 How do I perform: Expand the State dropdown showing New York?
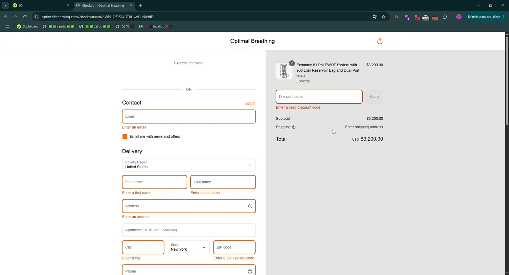(x=189, y=247)
